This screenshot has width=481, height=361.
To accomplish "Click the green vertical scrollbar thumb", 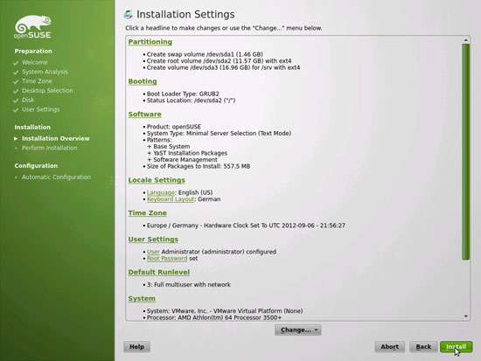I will (x=465, y=151).
